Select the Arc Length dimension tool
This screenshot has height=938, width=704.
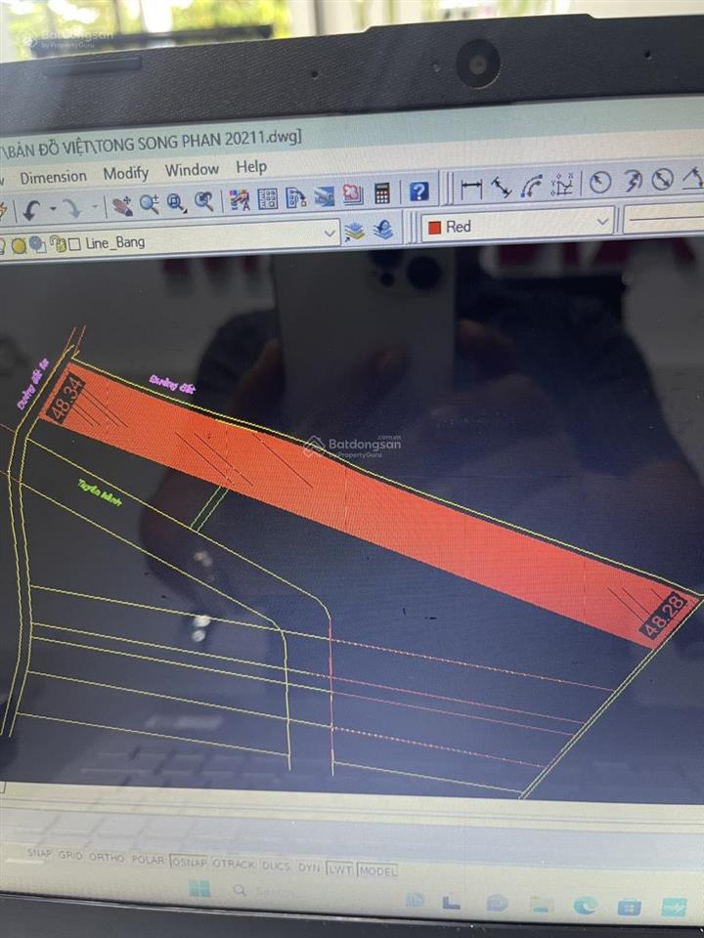[x=531, y=187]
